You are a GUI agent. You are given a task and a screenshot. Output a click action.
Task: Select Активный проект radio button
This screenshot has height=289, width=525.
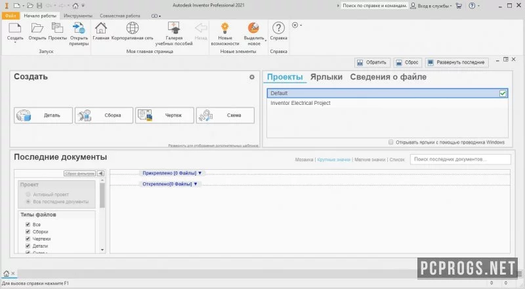tap(28, 195)
